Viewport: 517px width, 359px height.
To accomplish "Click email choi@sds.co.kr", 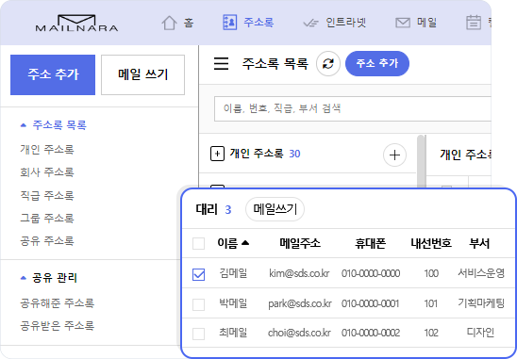I will coord(299,333).
